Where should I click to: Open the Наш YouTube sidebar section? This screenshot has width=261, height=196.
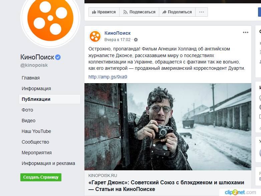(36, 131)
